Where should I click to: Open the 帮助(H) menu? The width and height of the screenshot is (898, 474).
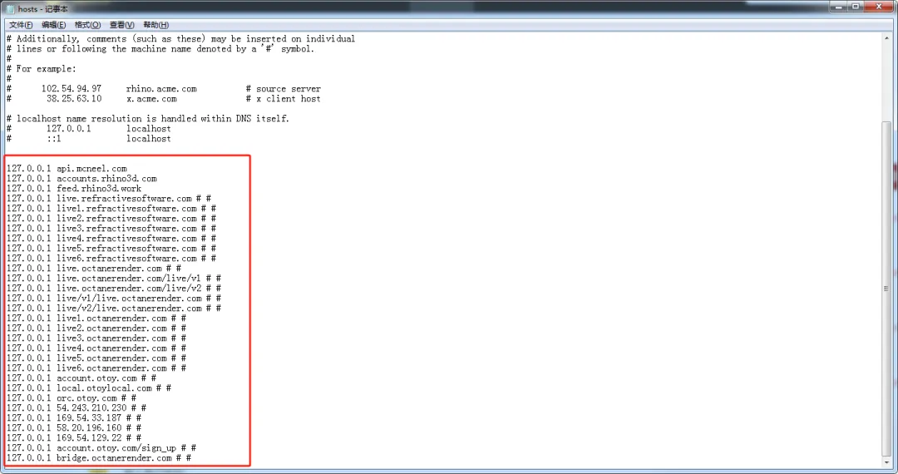click(x=155, y=25)
